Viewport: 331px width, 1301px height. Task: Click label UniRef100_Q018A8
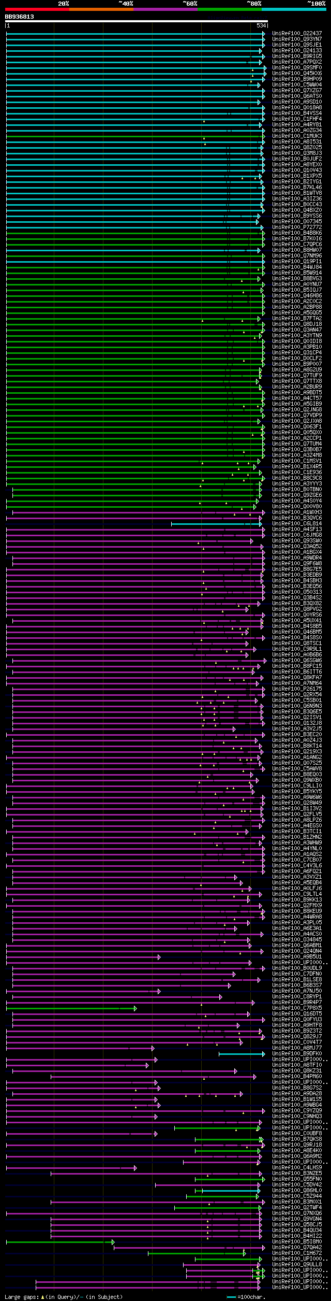pyautogui.click(x=297, y=108)
